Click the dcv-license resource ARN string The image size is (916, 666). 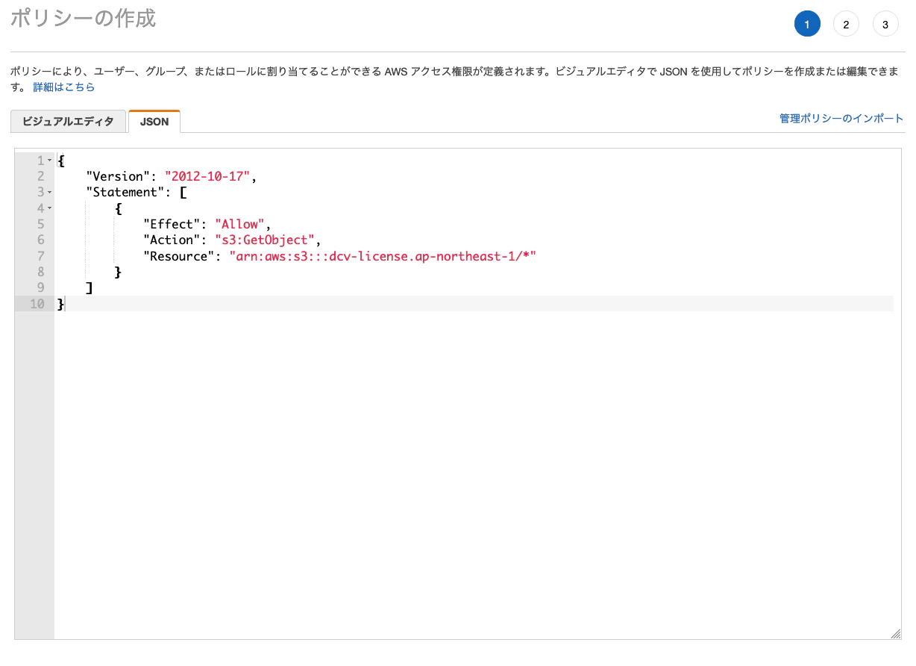[x=383, y=256]
